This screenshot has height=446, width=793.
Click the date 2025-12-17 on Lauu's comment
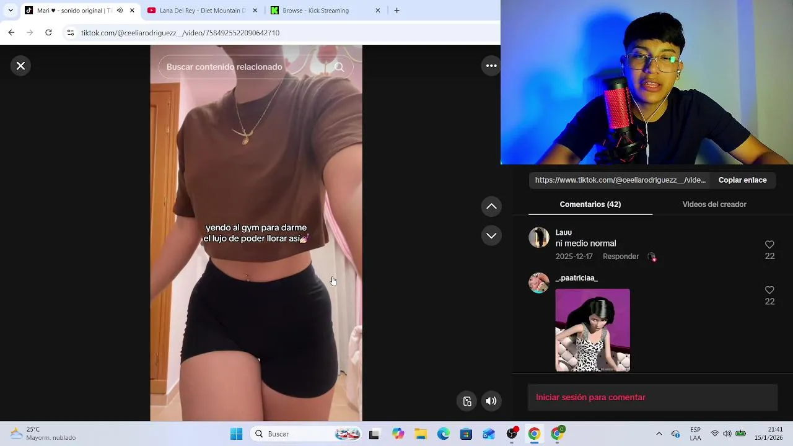pyautogui.click(x=574, y=256)
